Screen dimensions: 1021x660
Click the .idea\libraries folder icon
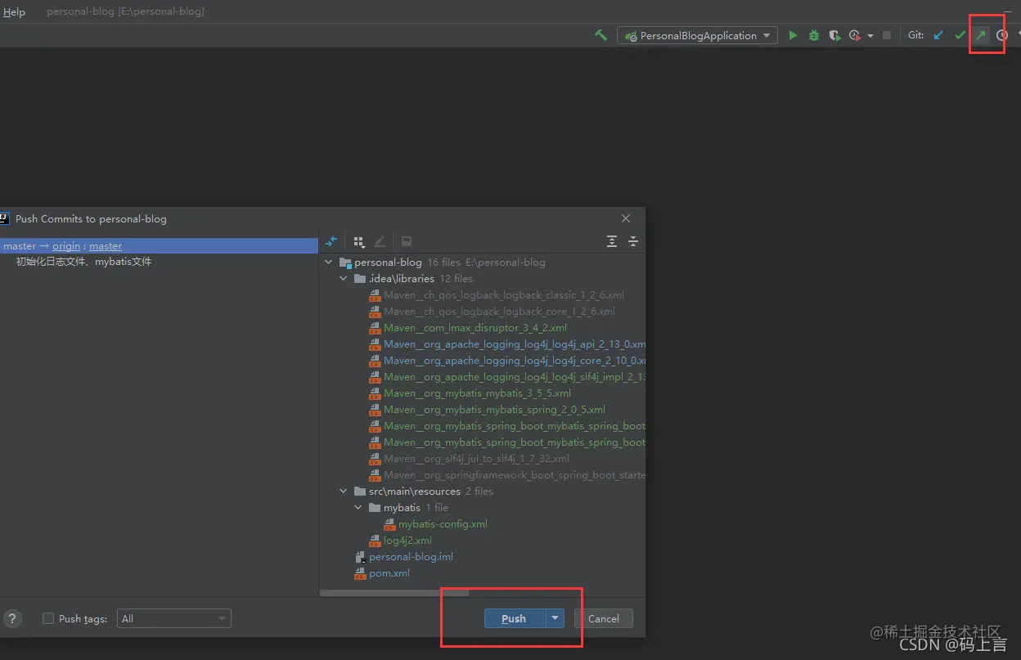coord(360,279)
